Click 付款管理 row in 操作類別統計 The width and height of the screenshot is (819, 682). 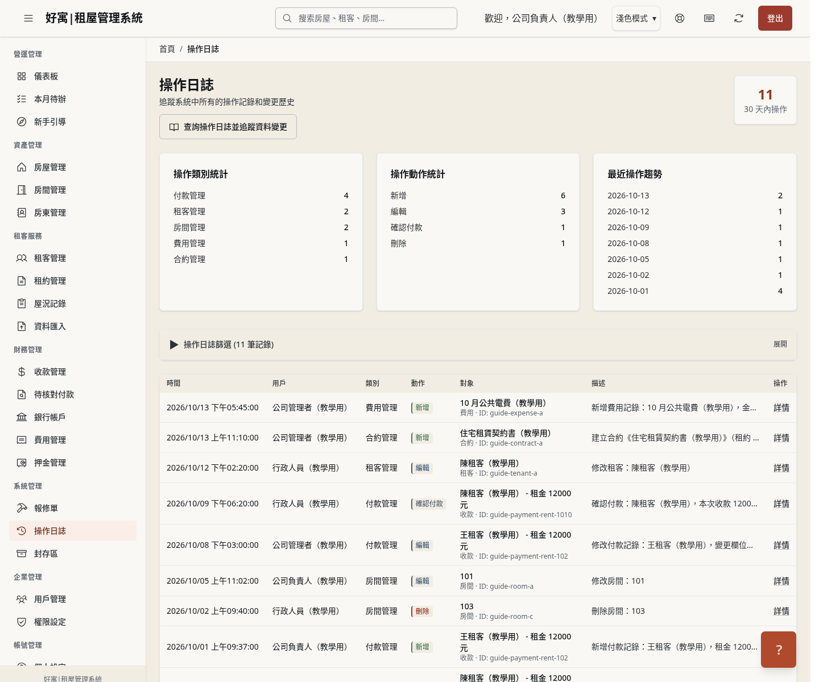pos(261,196)
